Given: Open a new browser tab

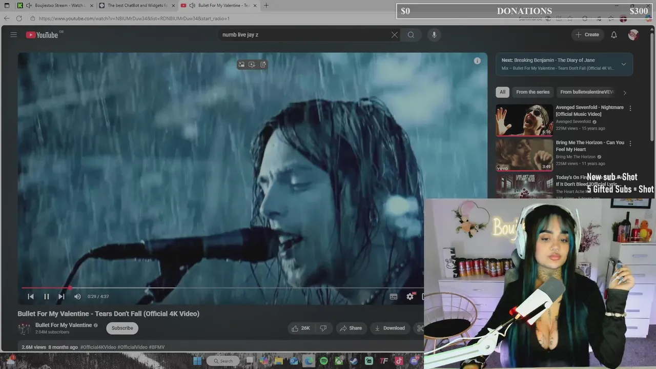Looking at the screenshot, I should coord(266,6).
